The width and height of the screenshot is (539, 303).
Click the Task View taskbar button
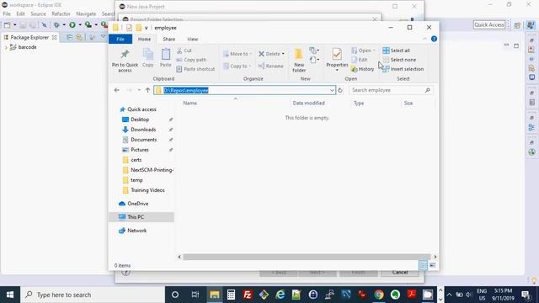[x=195, y=295]
